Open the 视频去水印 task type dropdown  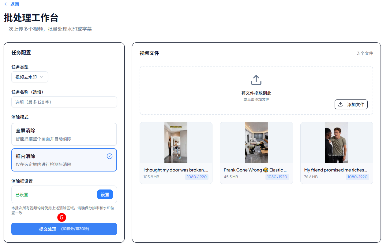[30, 77]
